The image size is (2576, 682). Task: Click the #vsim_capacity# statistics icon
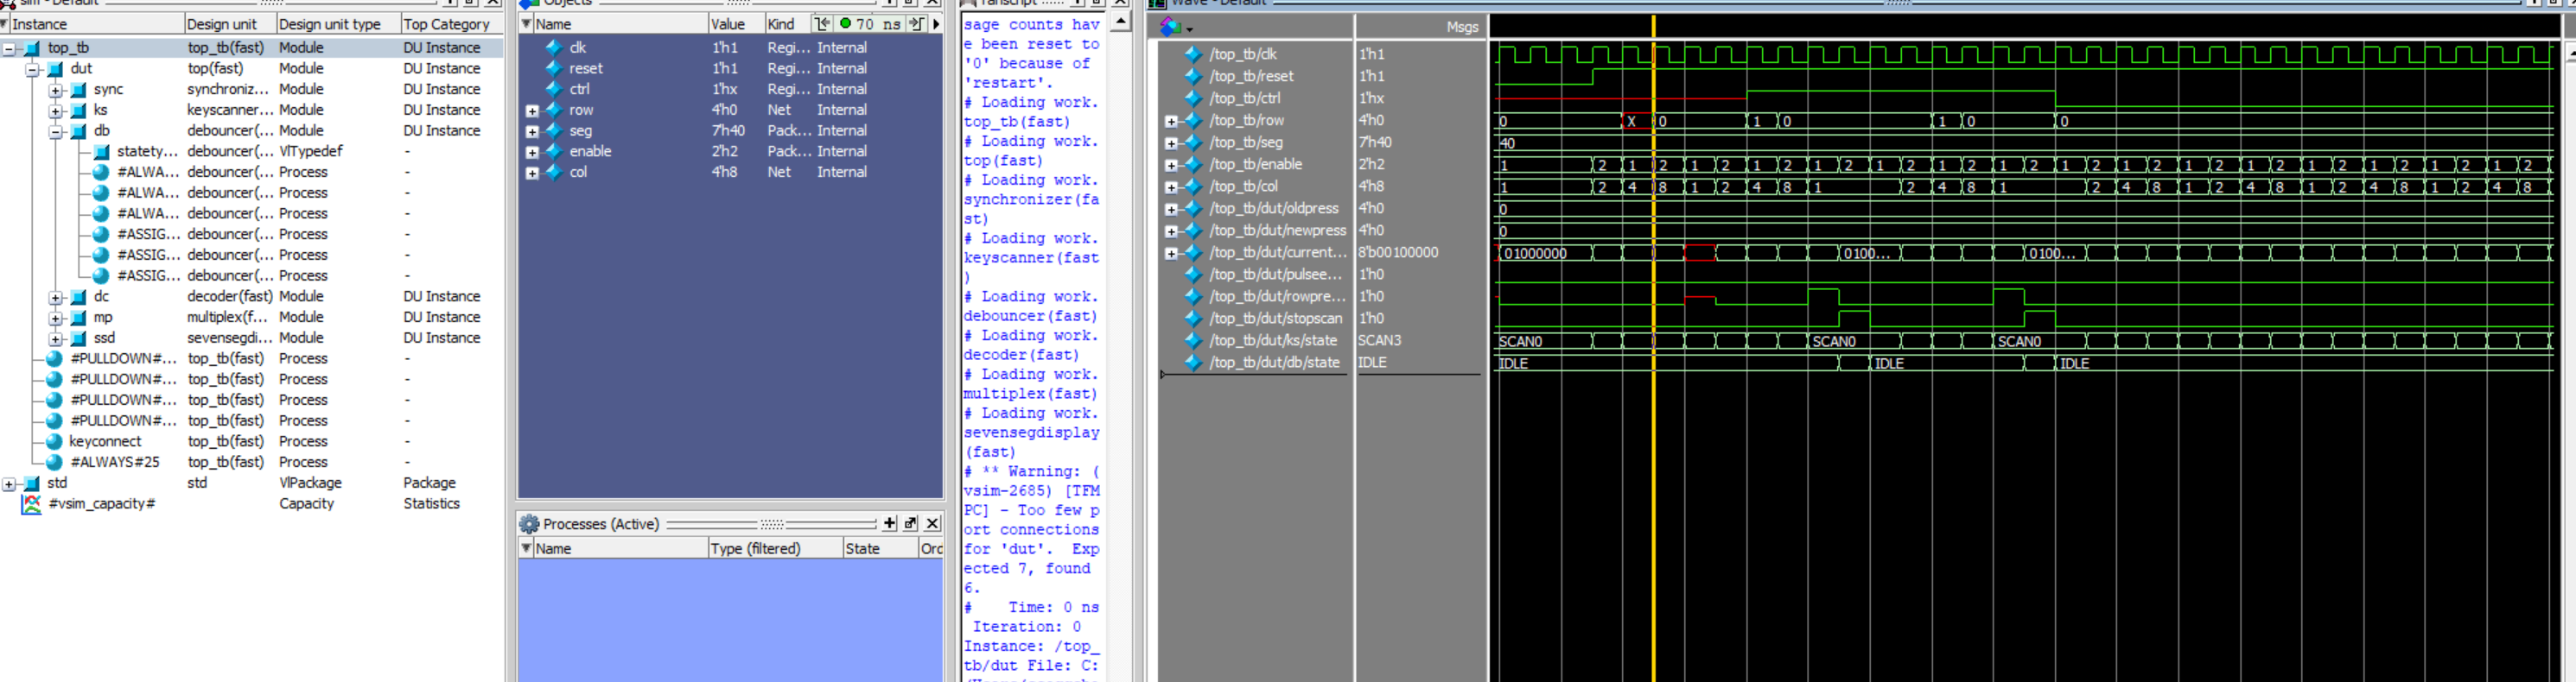pyautogui.click(x=32, y=504)
